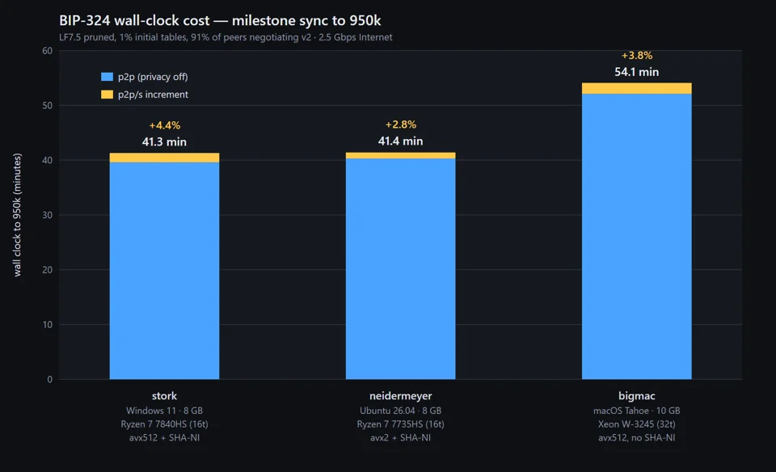
Task: Click the yellow increment segment on bigmac's bar
Action: coord(636,88)
